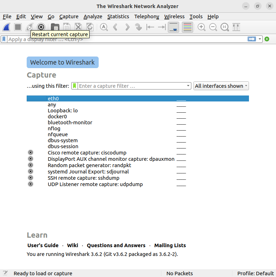Open the display filter history dropdown arrow

(260, 39)
